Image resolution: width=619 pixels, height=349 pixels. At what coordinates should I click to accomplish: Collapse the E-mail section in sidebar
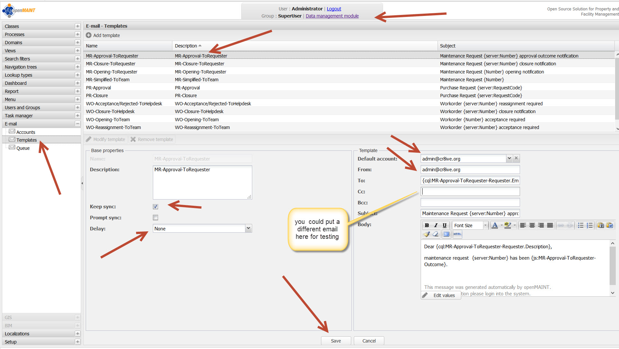(77, 124)
